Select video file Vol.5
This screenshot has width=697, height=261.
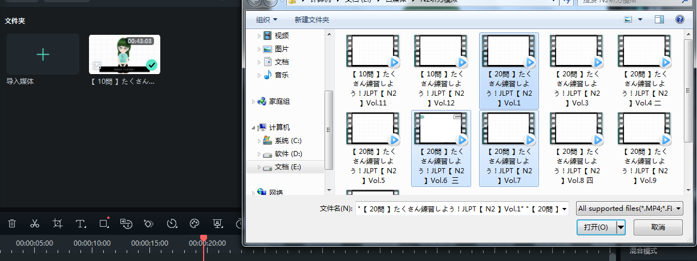(x=374, y=148)
